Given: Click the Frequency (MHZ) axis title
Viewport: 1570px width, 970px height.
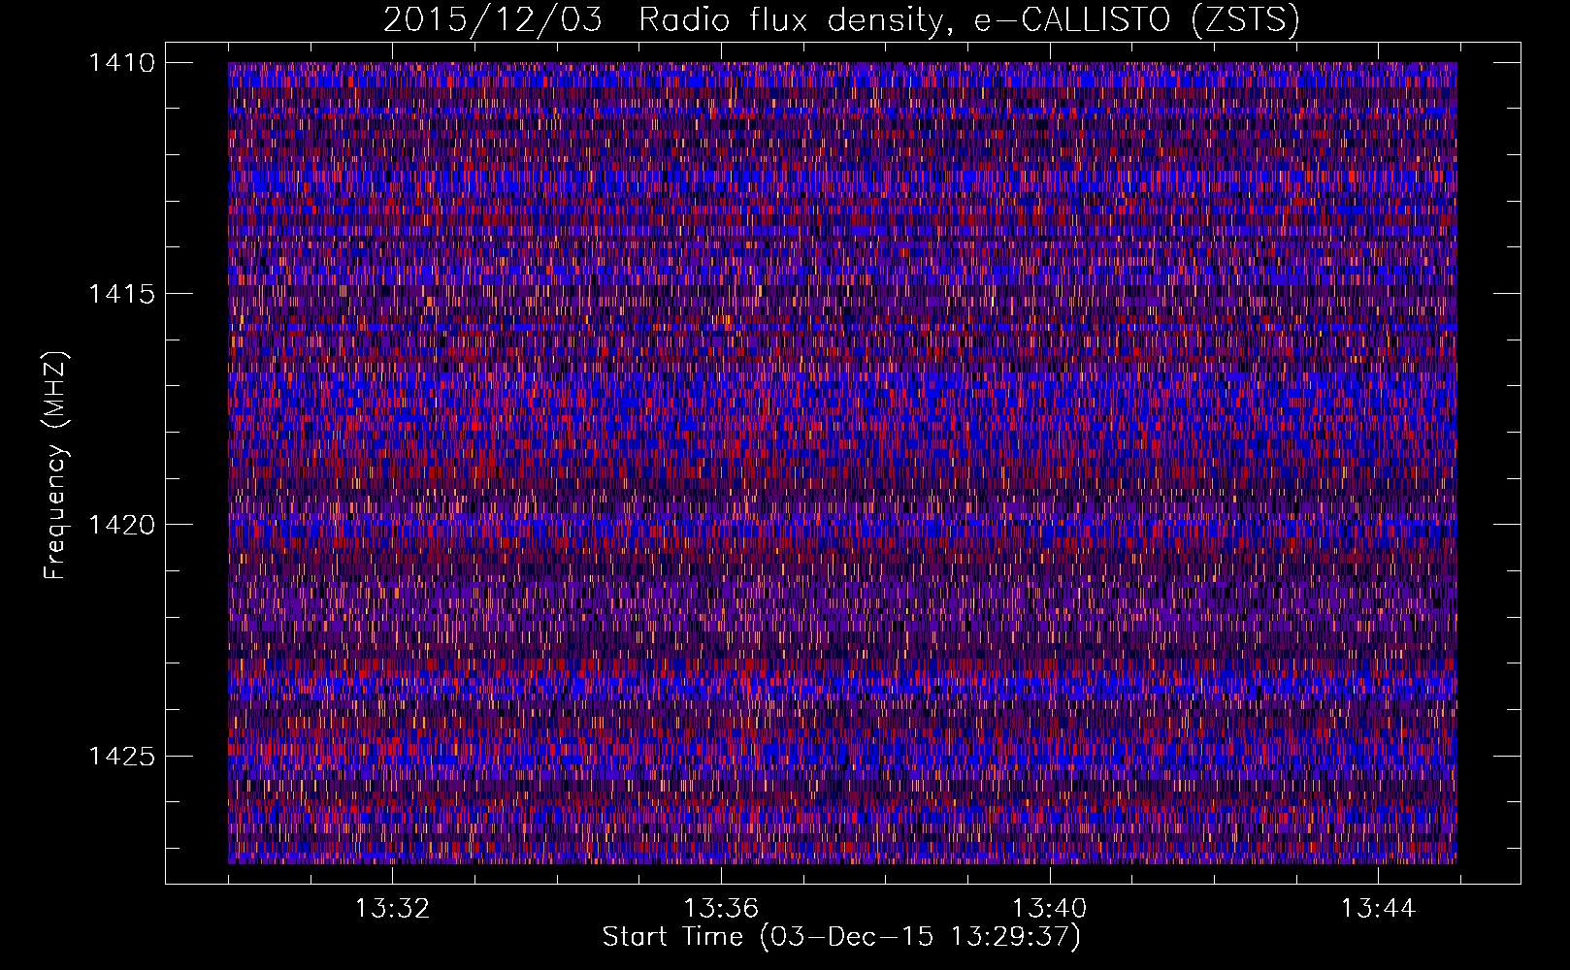Looking at the screenshot, I should [55, 465].
